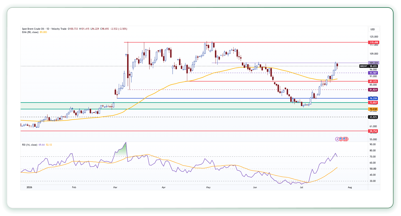Open the USD currency selector
Viewport: 401px width, 216px height.
click(373, 29)
